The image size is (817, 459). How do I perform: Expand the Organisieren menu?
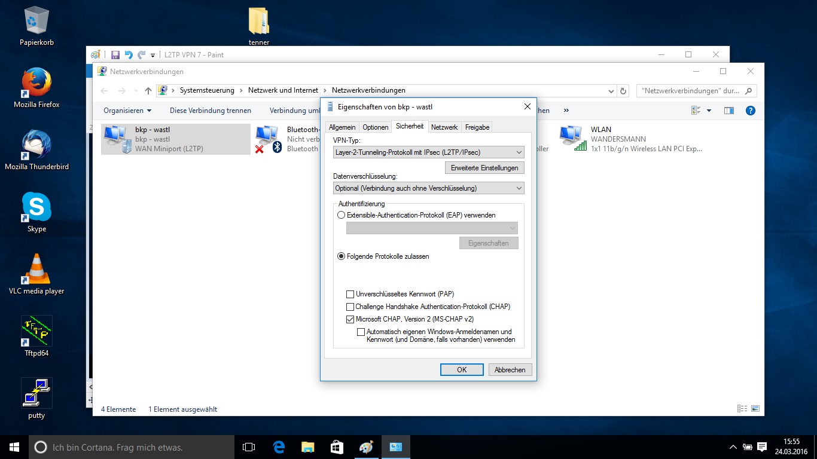127,111
